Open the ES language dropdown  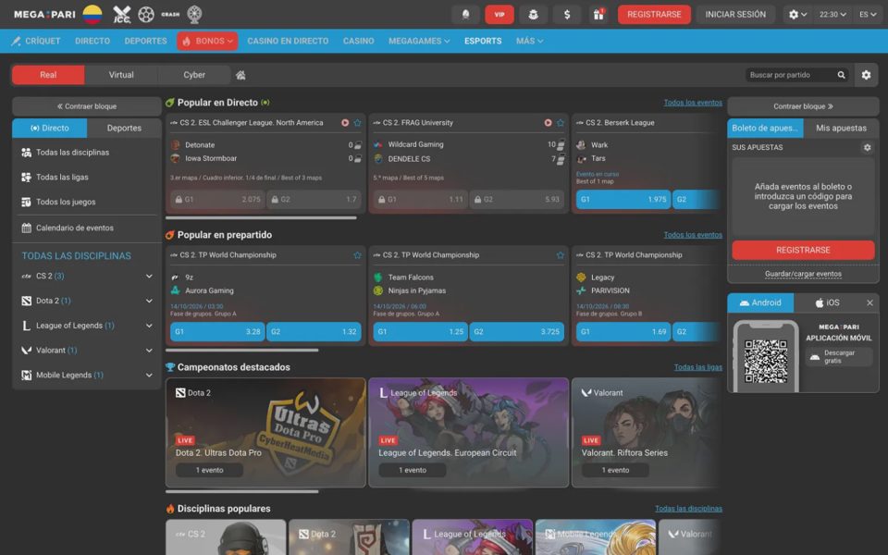tap(868, 14)
